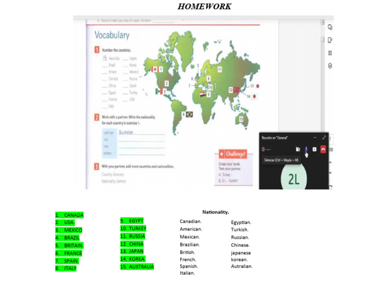The width and height of the screenshot is (392, 303).
Task: Click the word japanese
Action: 241,253
